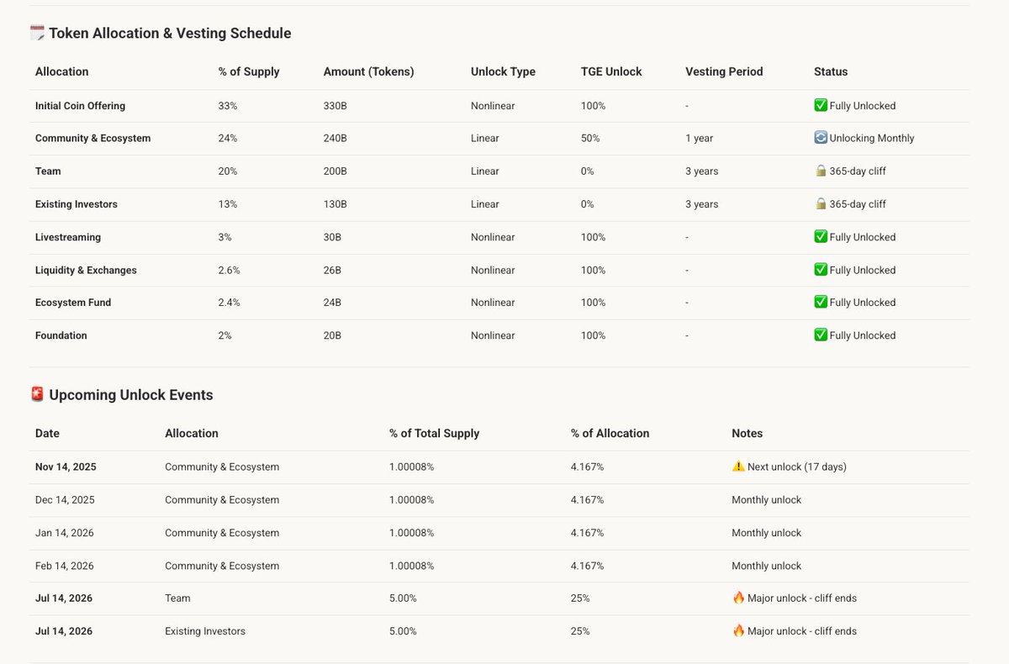Select the % of Supply column header
Viewport: 1009px width, 664px height.
point(249,71)
